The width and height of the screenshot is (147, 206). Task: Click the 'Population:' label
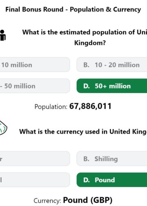(x=51, y=107)
